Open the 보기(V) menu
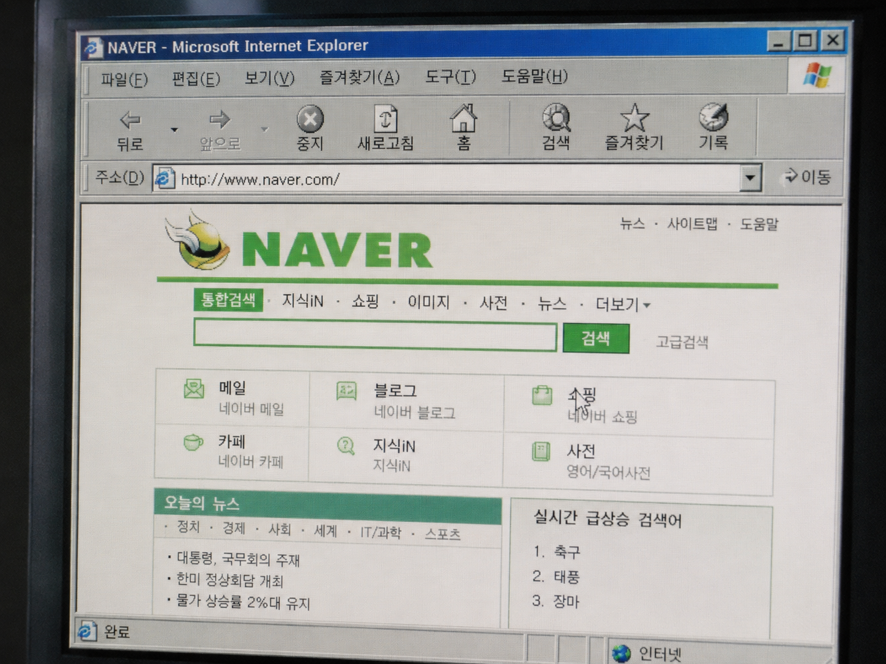The image size is (886, 664). coord(269,78)
